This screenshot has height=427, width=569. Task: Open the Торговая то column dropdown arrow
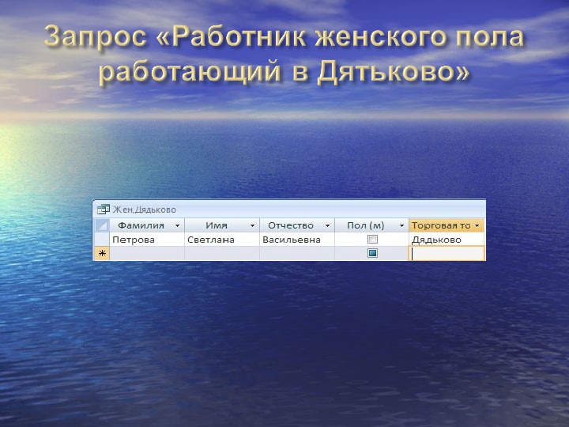(477, 226)
